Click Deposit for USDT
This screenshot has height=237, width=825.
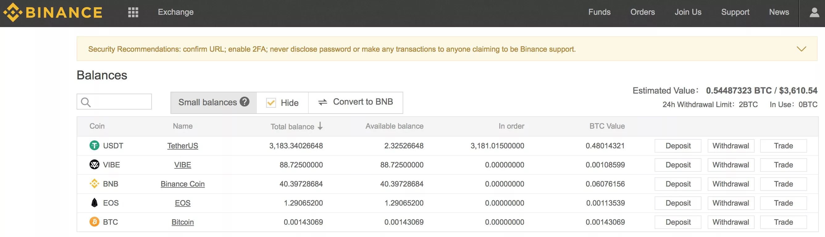click(x=678, y=146)
